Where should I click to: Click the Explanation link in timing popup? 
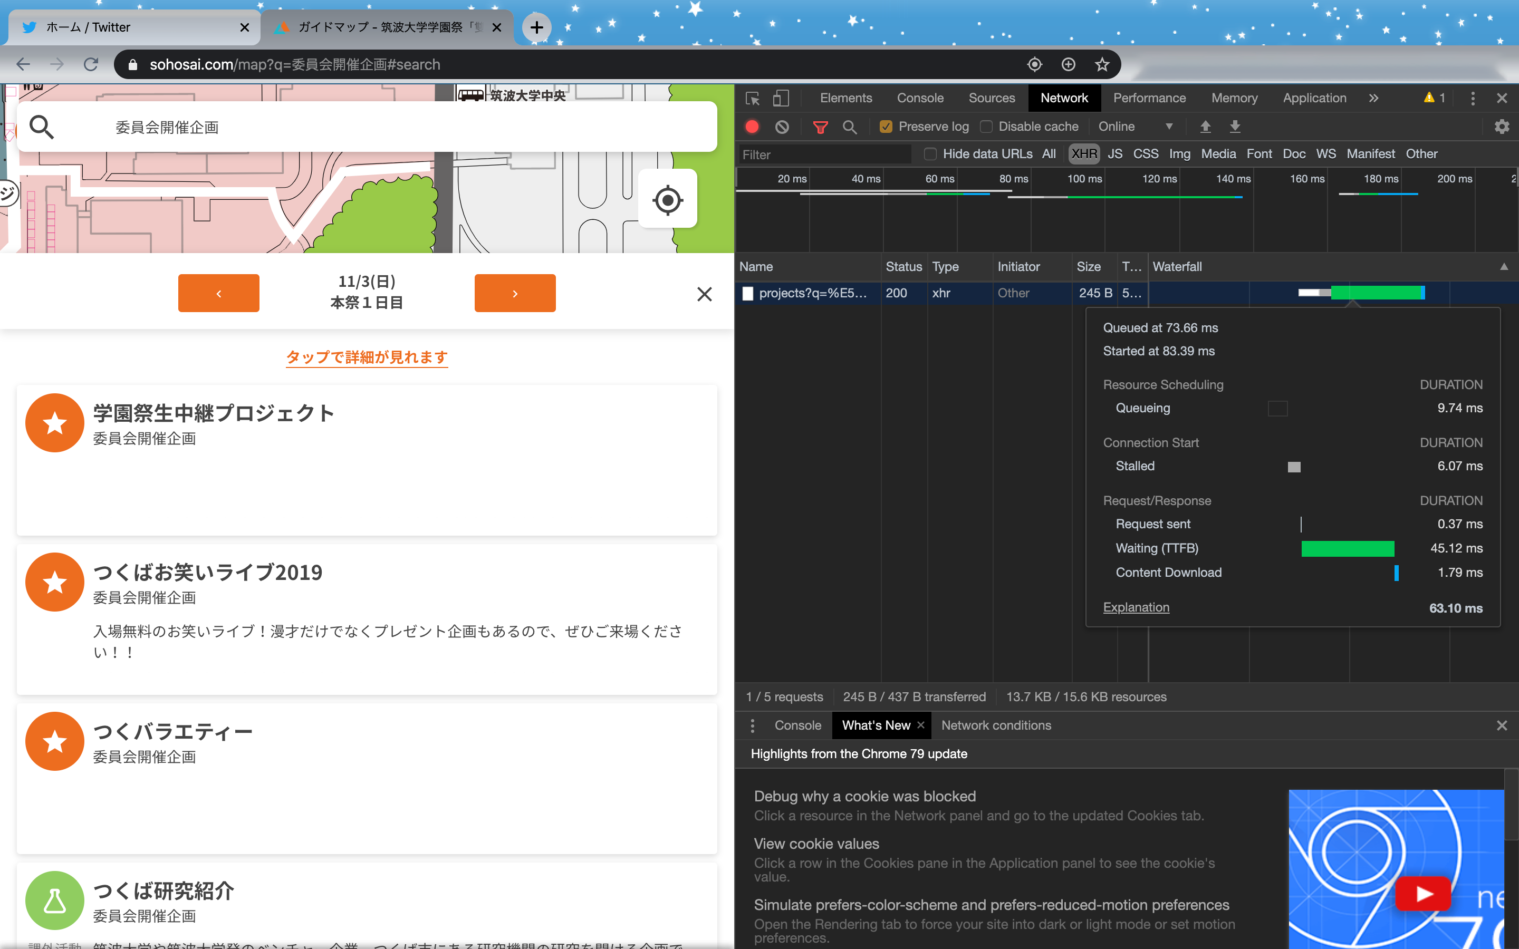(x=1136, y=607)
